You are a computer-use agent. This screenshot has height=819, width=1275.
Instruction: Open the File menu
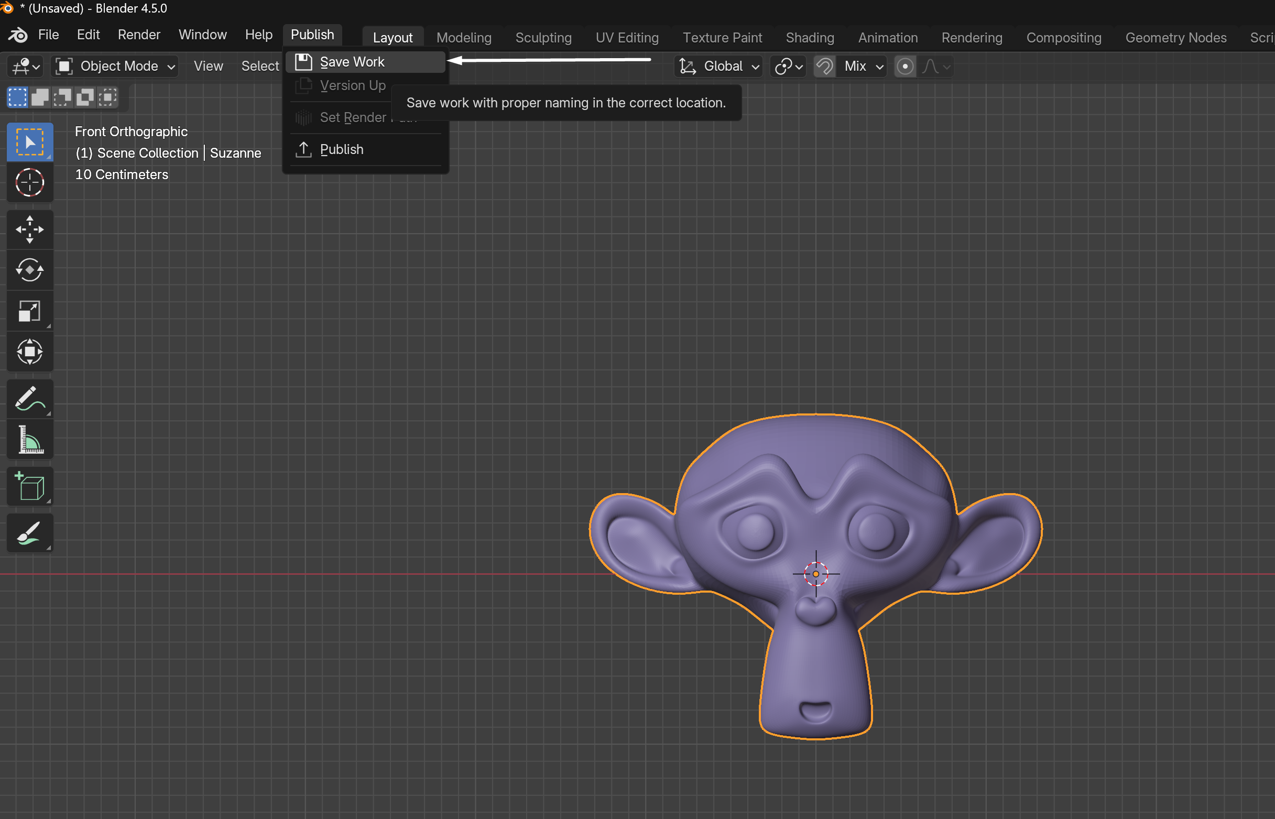[x=48, y=35]
